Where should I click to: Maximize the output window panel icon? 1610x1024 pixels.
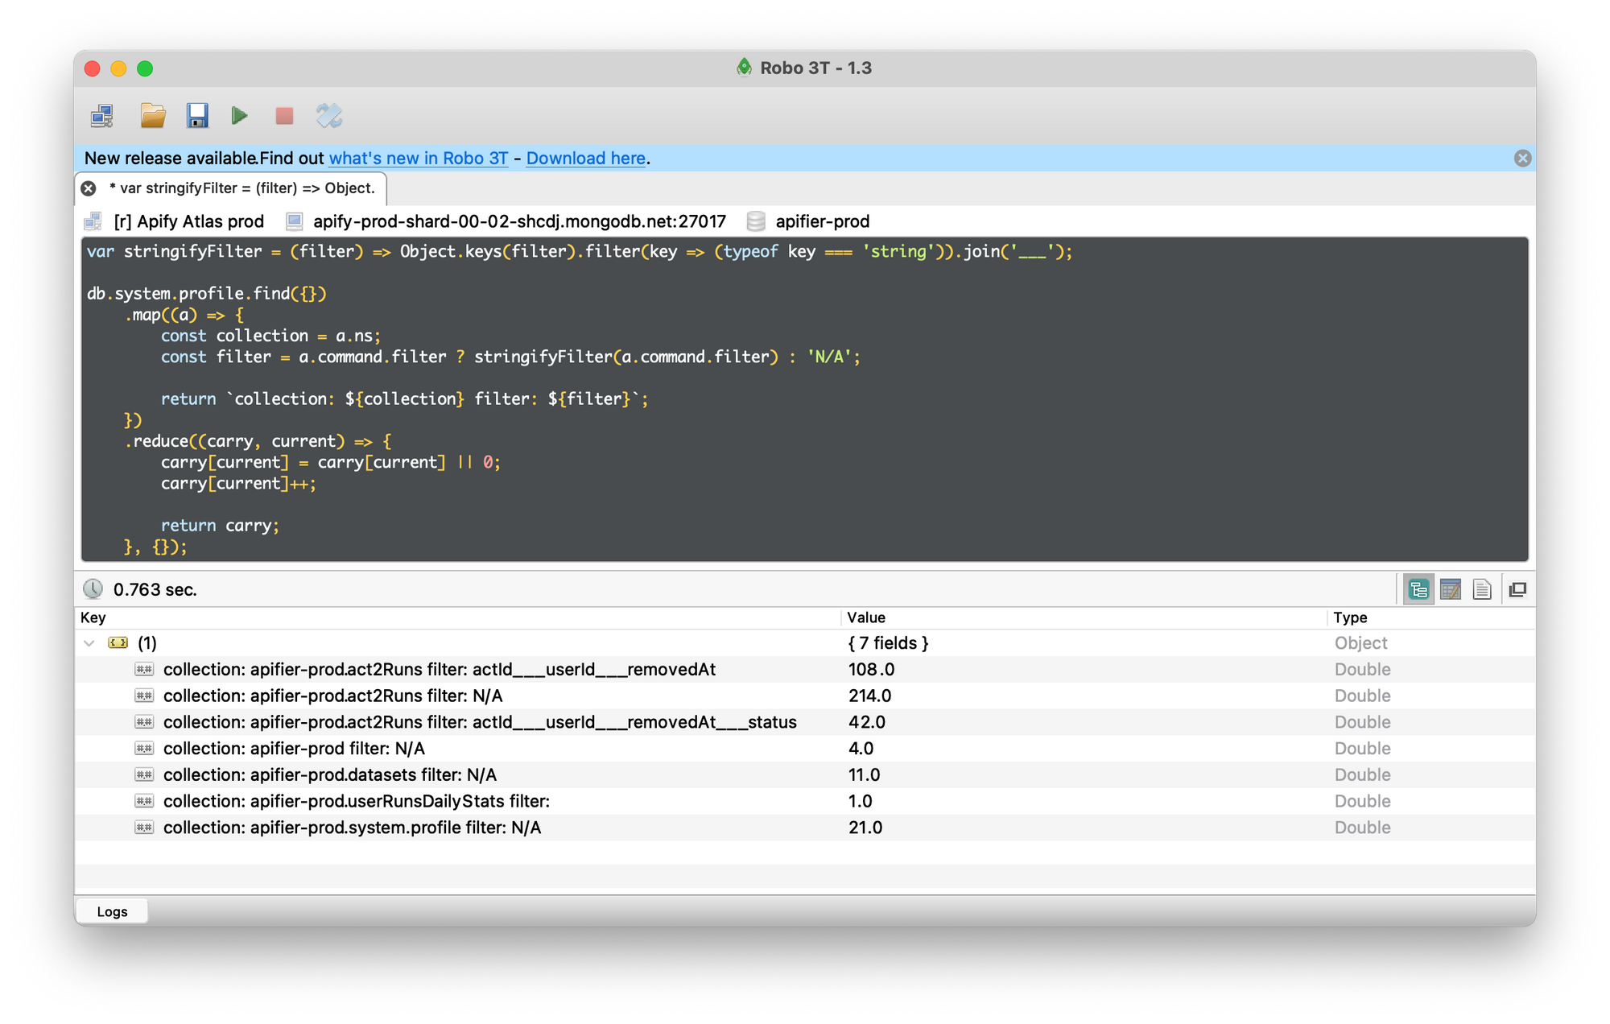pos(1517,589)
